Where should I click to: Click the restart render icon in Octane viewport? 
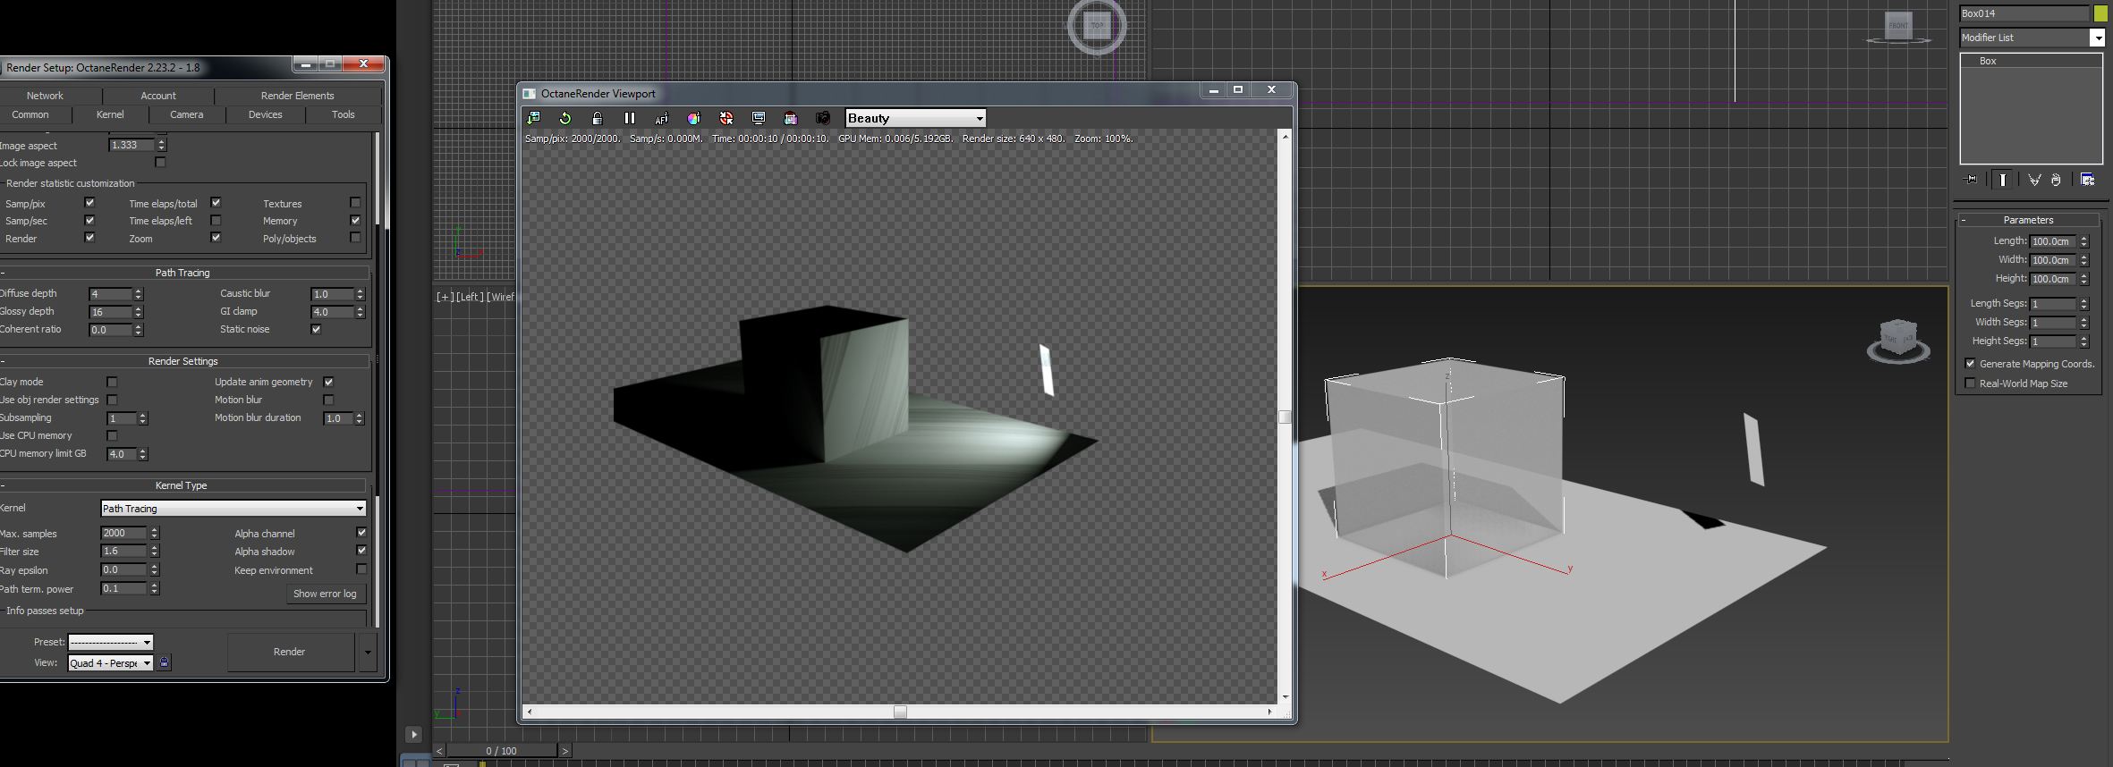[565, 118]
